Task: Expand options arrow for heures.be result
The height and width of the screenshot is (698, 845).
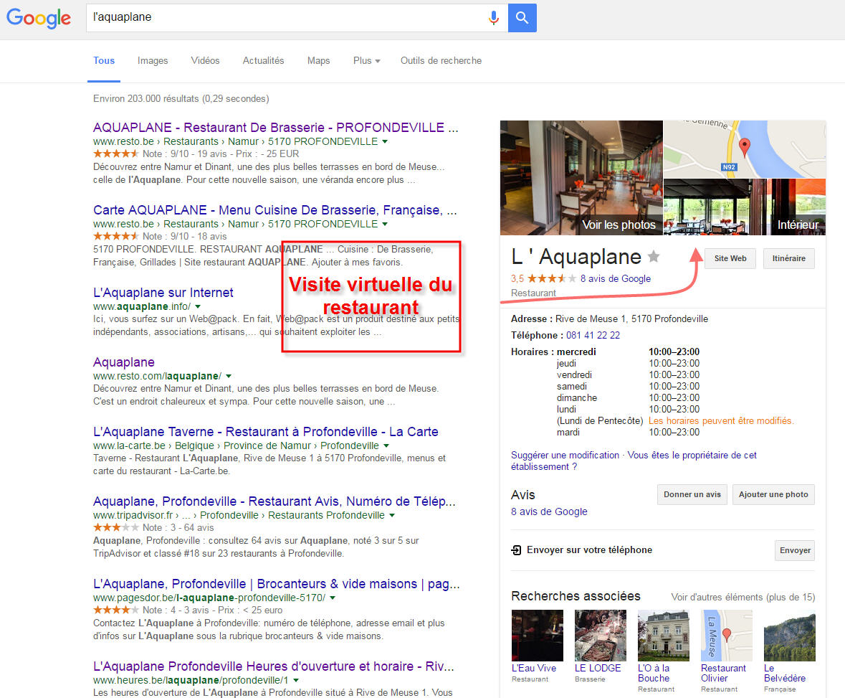Action: point(296,681)
